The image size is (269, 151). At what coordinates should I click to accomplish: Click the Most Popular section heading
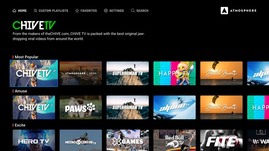[27, 57]
